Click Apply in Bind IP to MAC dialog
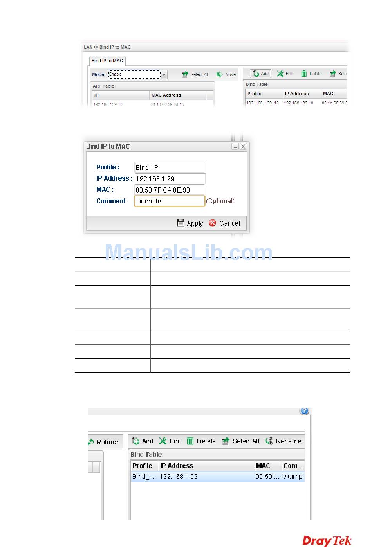Viewport: 372px width, 547px height. pos(190,223)
